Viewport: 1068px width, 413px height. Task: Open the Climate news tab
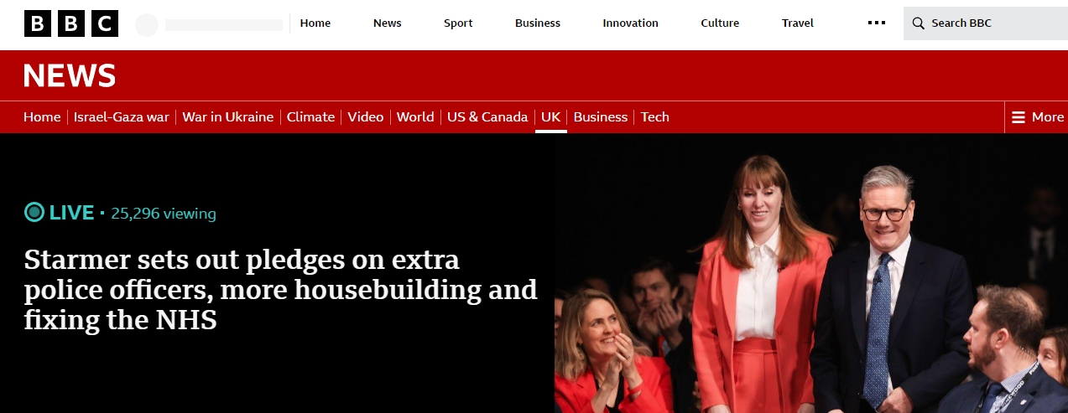(310, 117)
